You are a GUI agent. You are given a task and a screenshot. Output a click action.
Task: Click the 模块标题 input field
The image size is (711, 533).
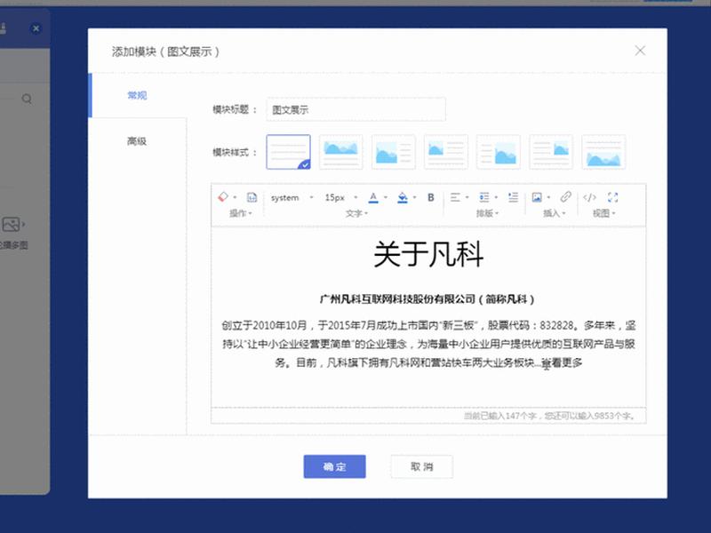point(355,109)
